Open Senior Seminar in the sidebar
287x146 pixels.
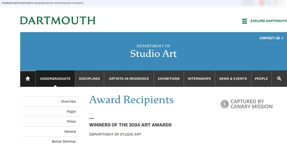coord(63,141)
